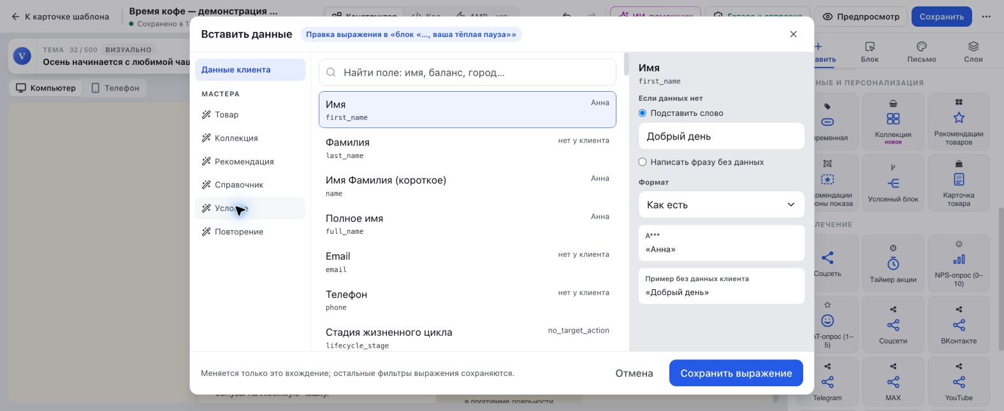This screenshot has width=1004, height=411.
Task: Add the Рекомендации товаров star block
Action: pyautogui.click(x=958, y=122)
